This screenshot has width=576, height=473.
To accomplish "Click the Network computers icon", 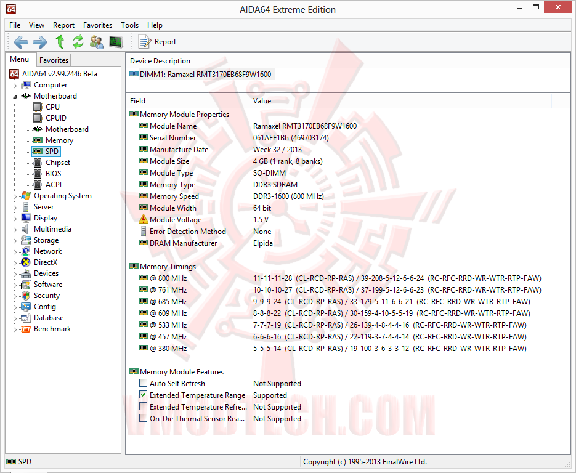I will [26, 251].
